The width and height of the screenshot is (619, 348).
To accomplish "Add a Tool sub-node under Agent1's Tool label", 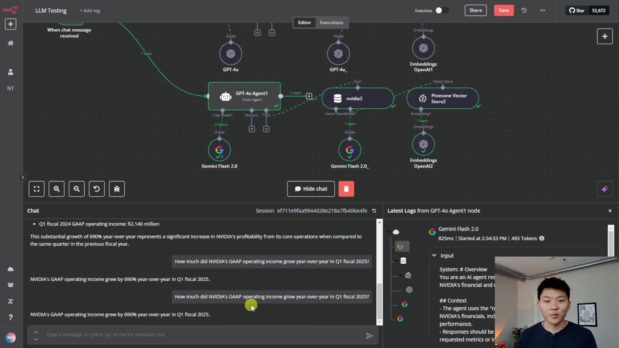I will coord(266,129).
